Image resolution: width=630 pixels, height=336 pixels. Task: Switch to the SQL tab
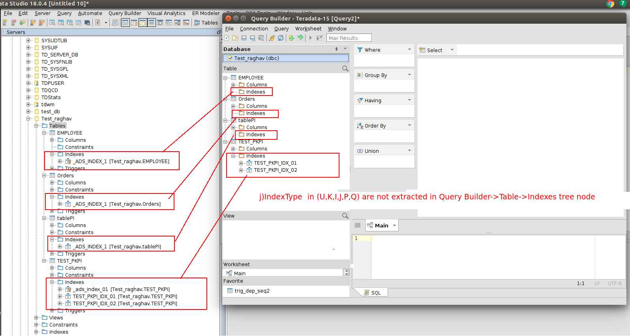click(x=373, y=293)
